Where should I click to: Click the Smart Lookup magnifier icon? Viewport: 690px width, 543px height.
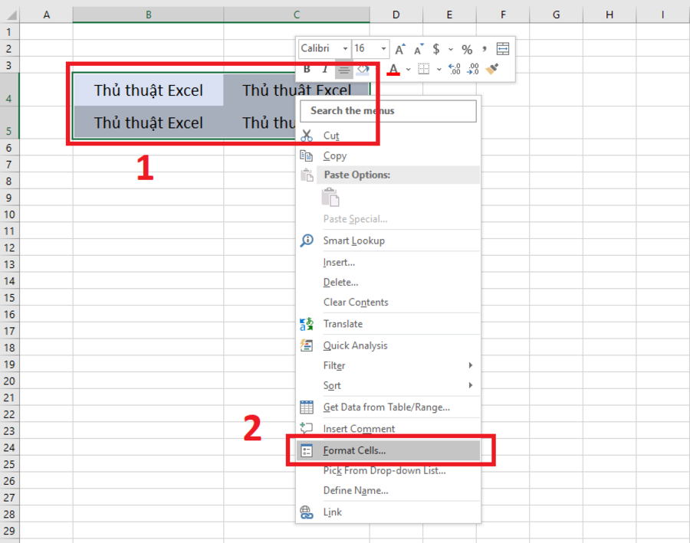(307, 240)
